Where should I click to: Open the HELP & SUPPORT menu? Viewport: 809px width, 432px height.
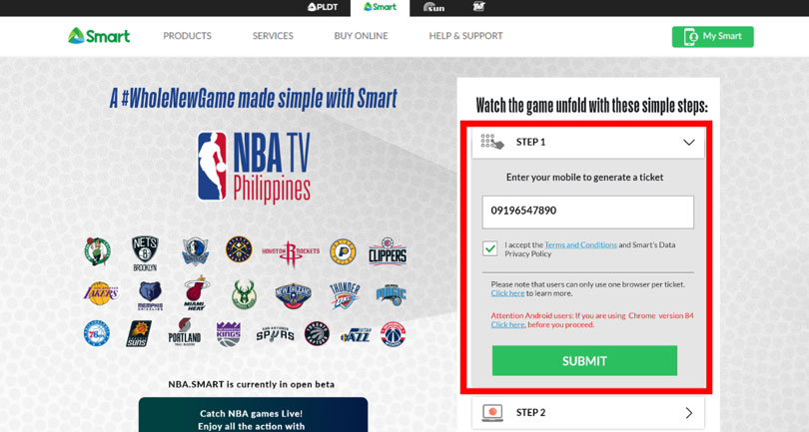point(465,36)
